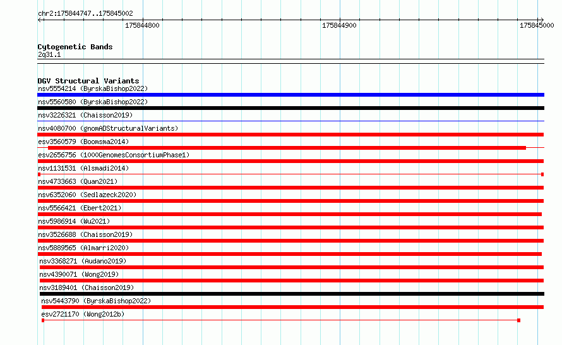Click the thin red esv2721170 line
Image resolution: width=562 pixels, height=345 pixels.
(x=281, y=320)
